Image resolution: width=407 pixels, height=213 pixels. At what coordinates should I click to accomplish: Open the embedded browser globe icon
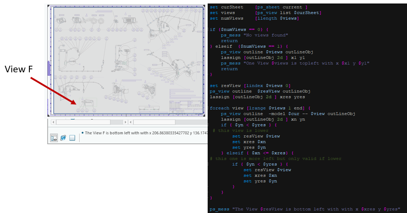tap(63, 138)
